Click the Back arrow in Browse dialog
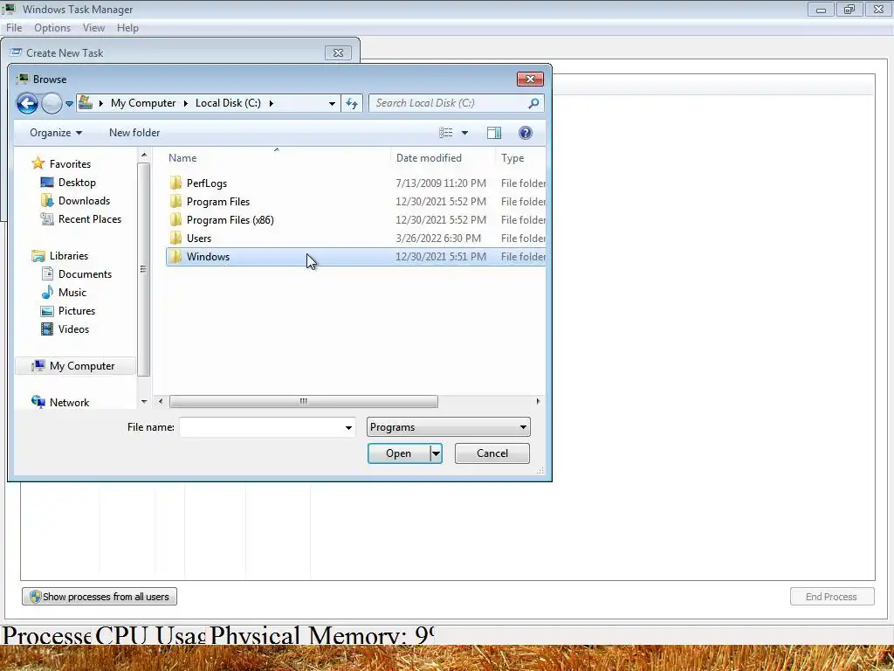 (x=27, y=103)
